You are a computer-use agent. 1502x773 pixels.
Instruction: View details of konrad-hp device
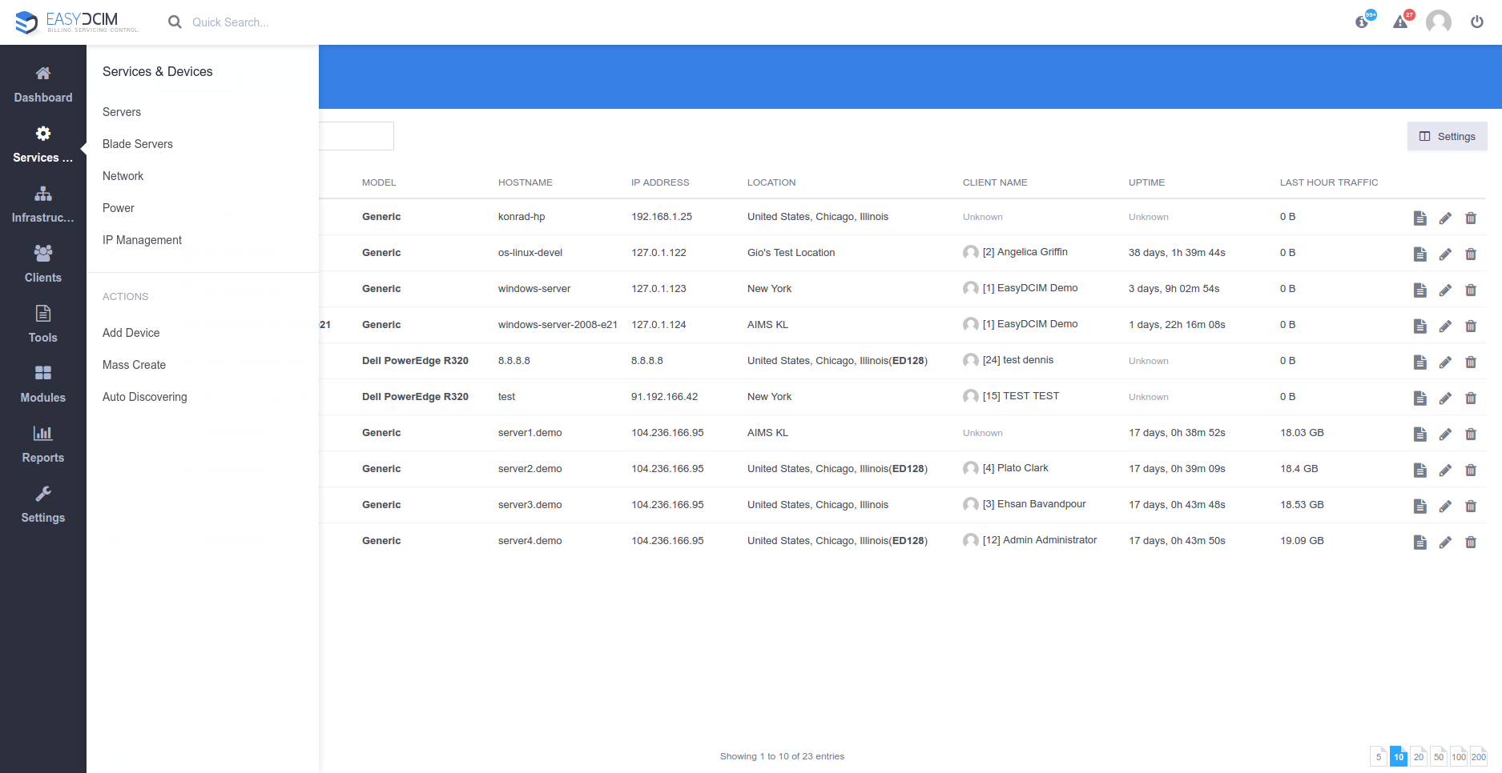pyautogui.click(x=1420, y=218)
